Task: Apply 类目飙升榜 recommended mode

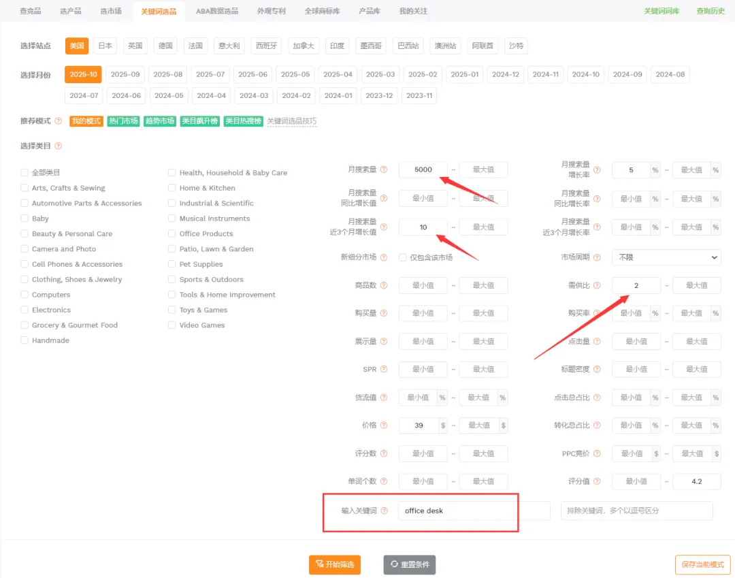Action: point(199,121)
